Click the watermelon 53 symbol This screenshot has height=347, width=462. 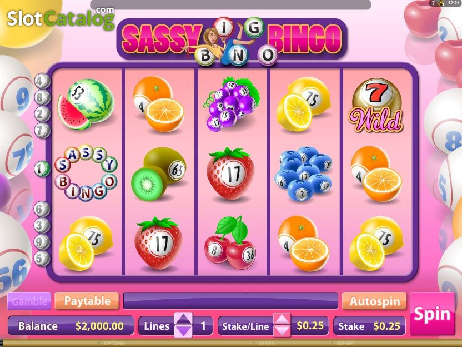point(86,104)
